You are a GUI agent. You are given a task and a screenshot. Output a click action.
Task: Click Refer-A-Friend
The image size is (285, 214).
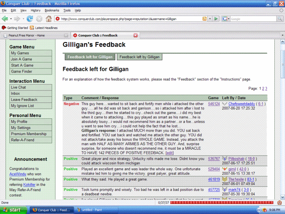31,140
